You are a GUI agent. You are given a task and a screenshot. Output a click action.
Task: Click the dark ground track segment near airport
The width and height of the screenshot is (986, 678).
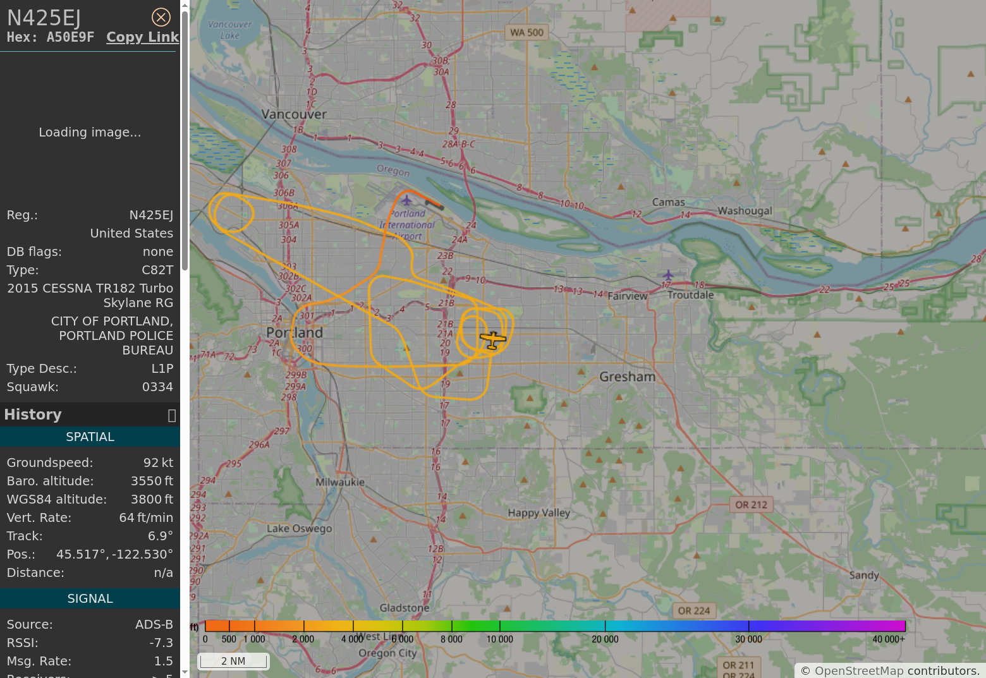click(434, 204)
